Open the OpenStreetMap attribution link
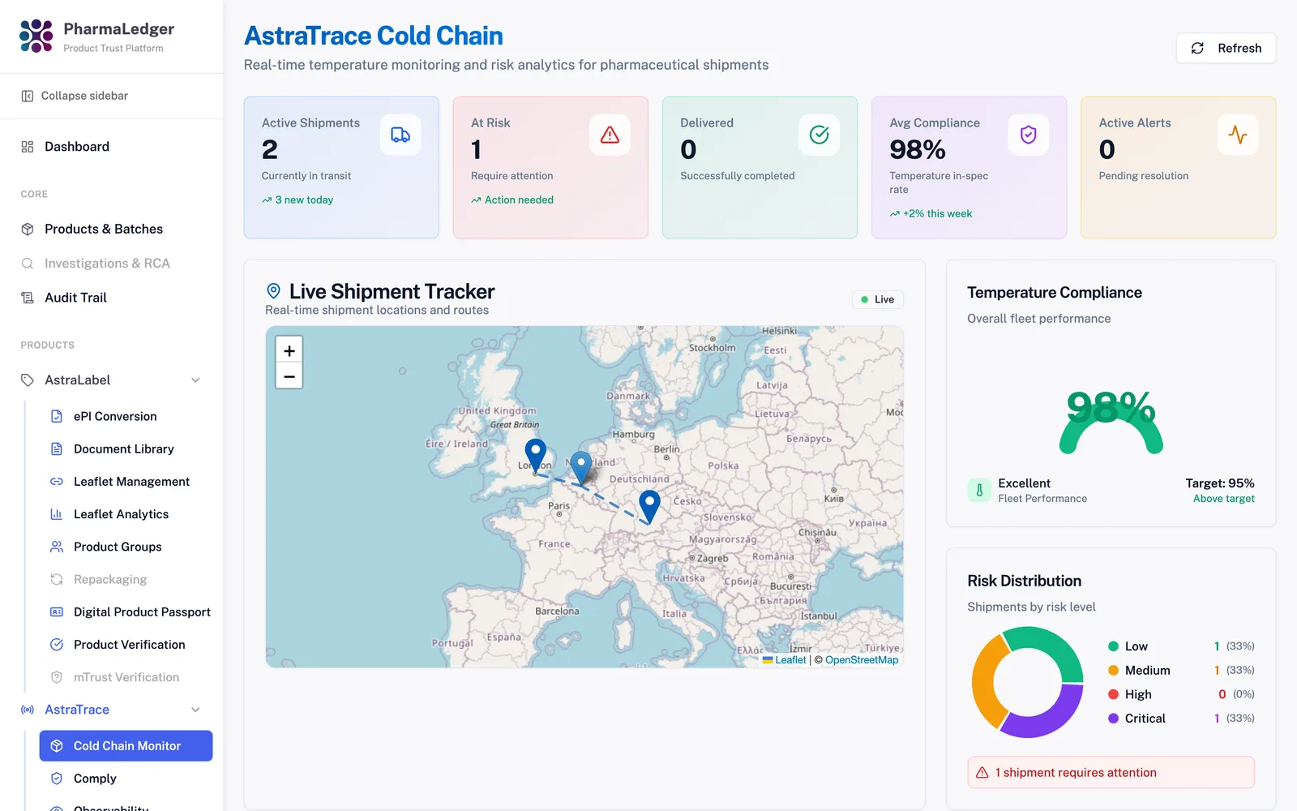The image size is (1297, 811). [862, 660]
